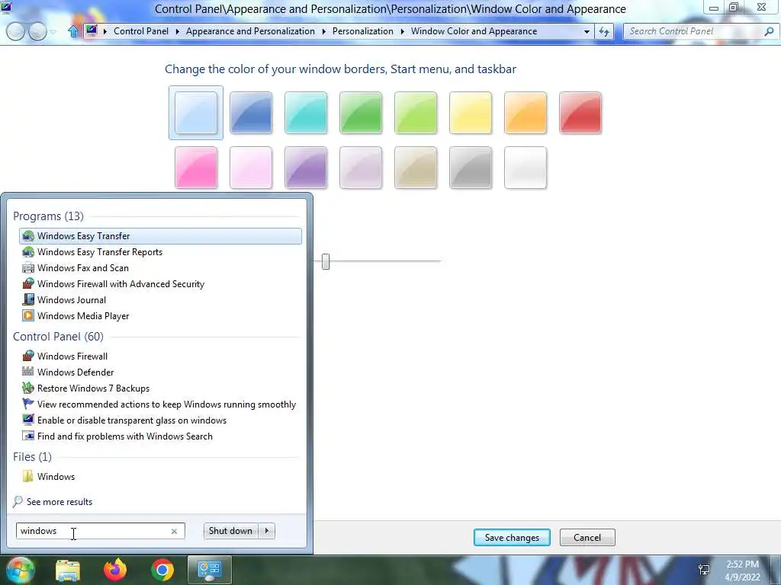Screen dimensions: 781x585
Task: Switch to Control Panel taskbar window
Action: point(209,570)
